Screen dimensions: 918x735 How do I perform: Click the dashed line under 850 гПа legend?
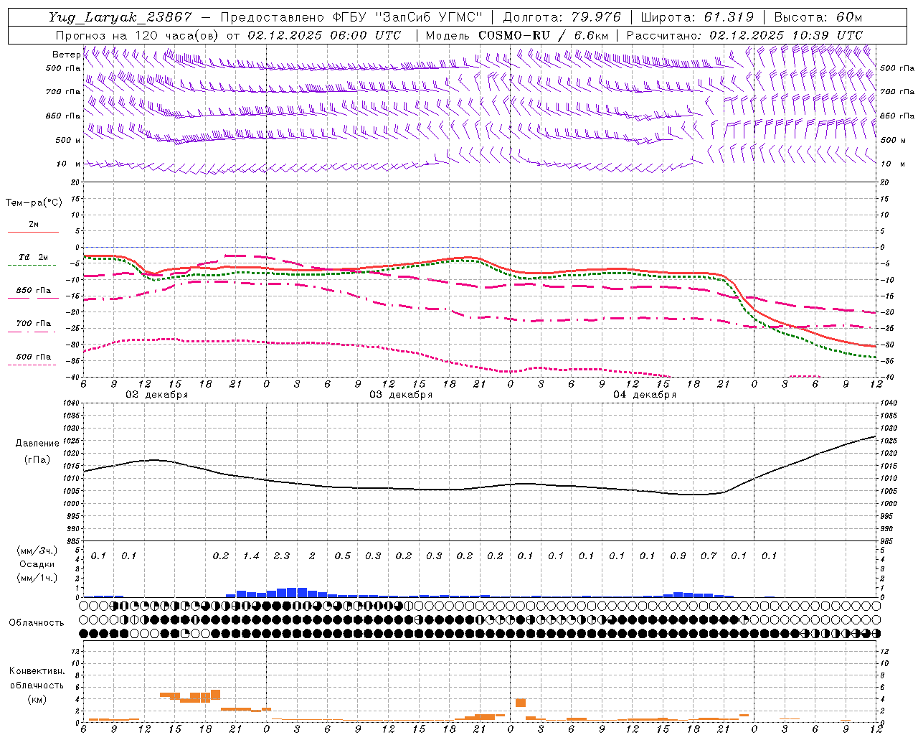[x=33, y=298]
